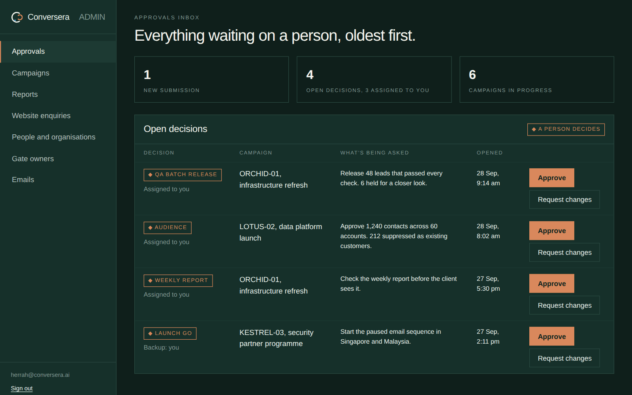This screenshot has height=395, width=632.
Task: Click the 28 Sep, 8:02 am opened time
Action: click(x=488, y=231)
